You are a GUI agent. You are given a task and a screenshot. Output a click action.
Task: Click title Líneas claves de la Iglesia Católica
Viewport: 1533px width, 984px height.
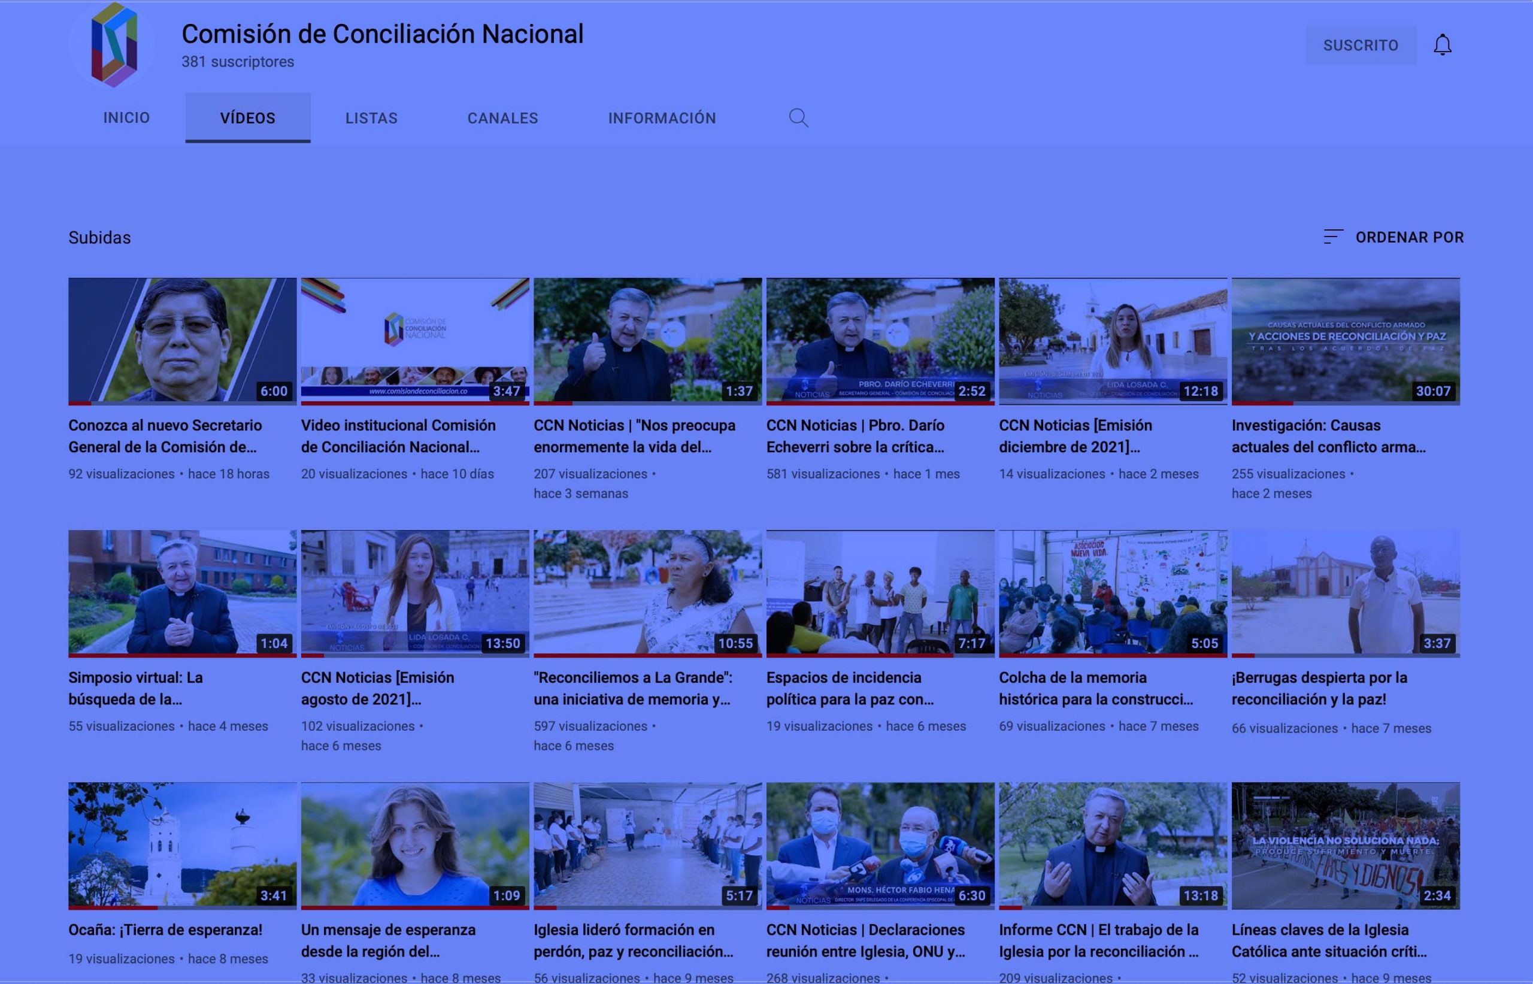coord(1329,941)
